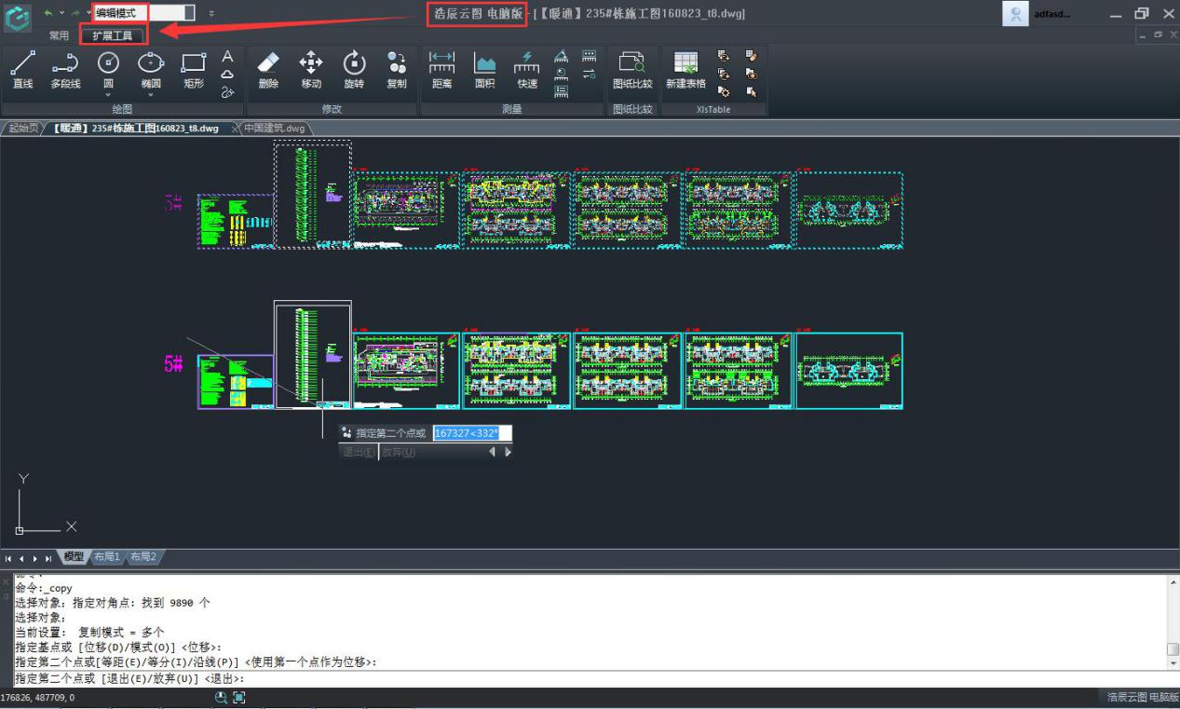Click the cursor-arrow icon in XlsTable group
Screen dimensions: 1180x709
(x=752, y=91)
